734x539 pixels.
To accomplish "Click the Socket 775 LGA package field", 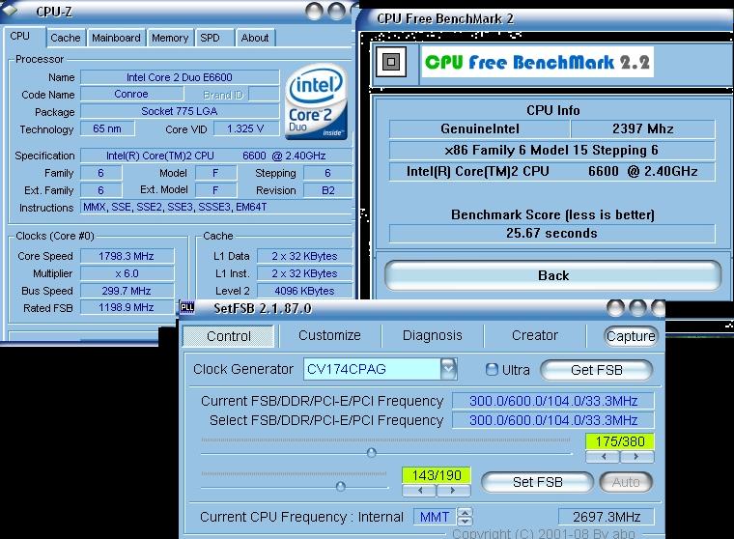I will coord(180,111).
